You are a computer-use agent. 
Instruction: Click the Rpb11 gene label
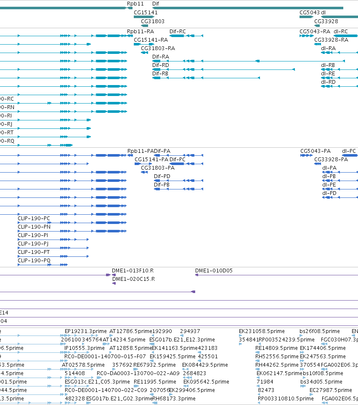point(135,4)
